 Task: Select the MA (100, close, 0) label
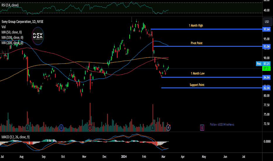coord(12,37)
